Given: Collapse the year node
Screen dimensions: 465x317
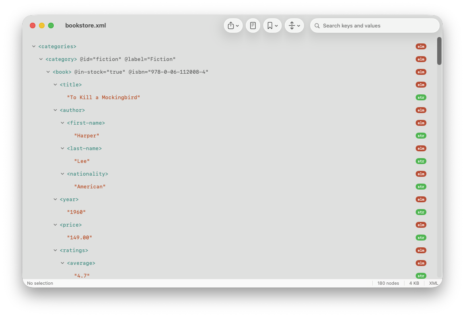Looking at the screenshot, I should [x=55, y=199].
